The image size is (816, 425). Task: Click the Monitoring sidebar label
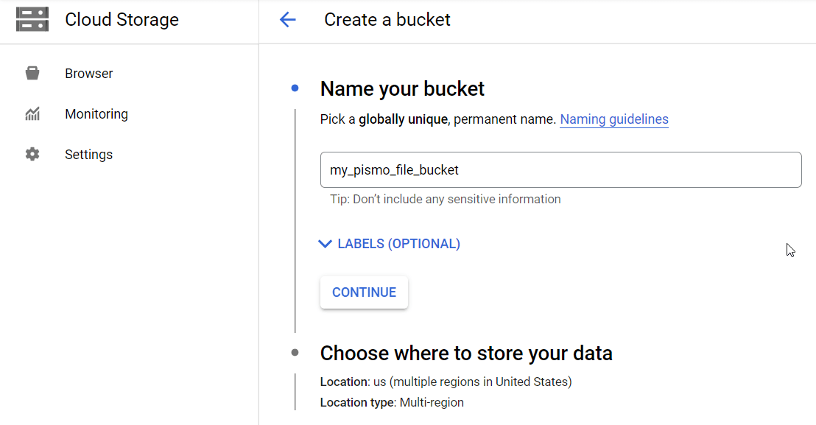point(96,113)
